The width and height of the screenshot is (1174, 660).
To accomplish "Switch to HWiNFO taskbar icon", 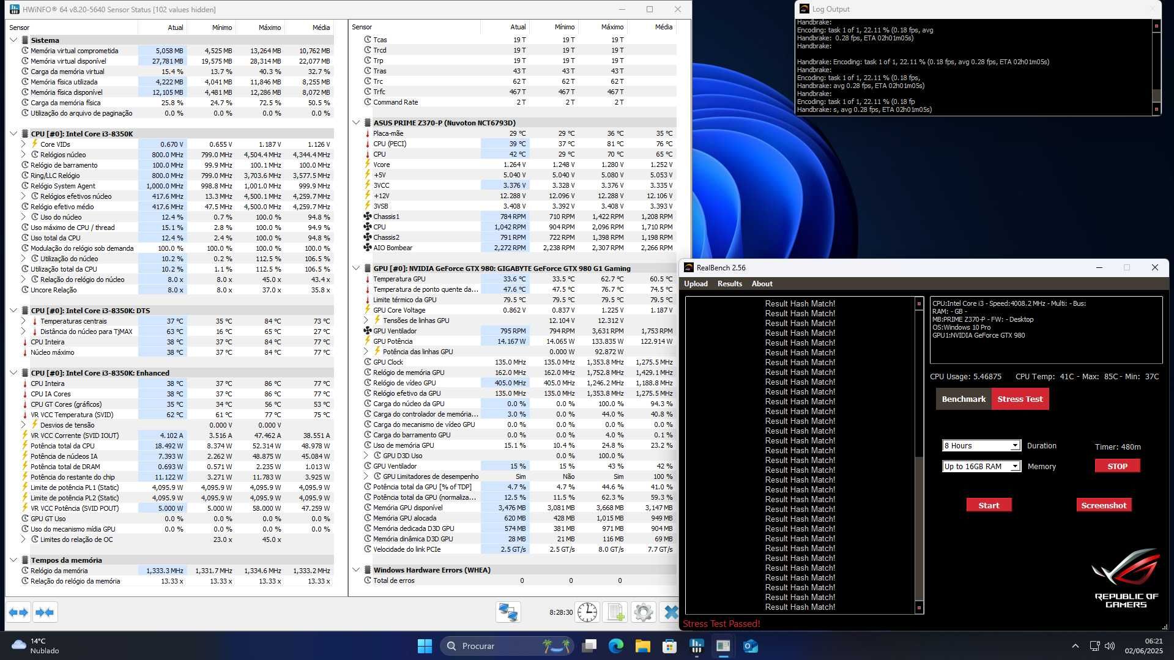I will click(697, 646).
